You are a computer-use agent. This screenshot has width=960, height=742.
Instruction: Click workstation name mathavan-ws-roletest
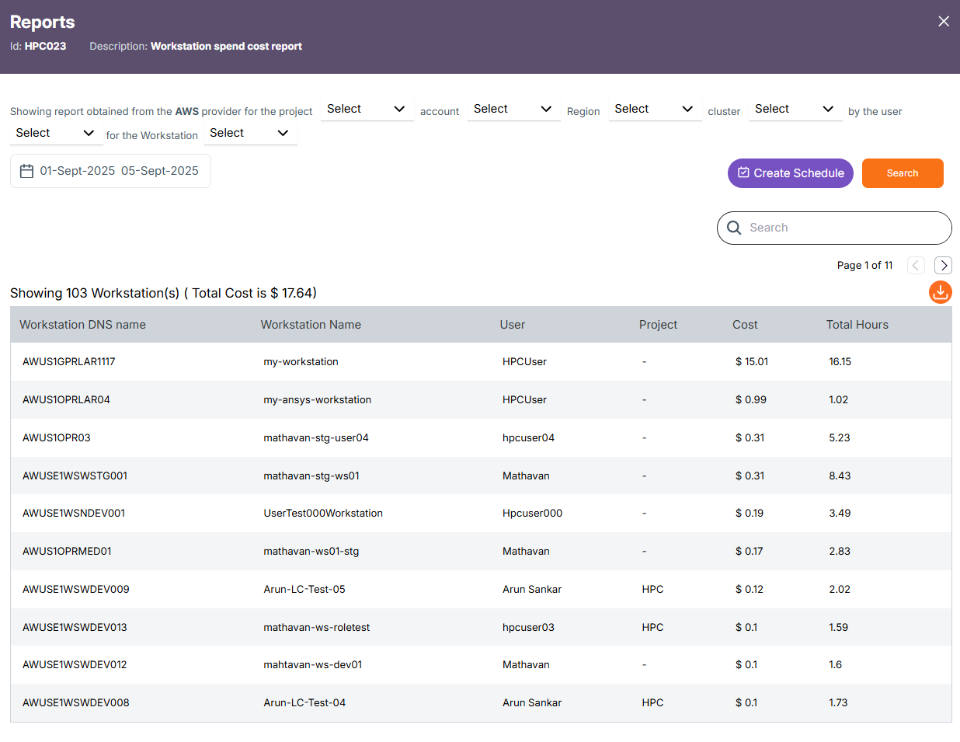316,627
